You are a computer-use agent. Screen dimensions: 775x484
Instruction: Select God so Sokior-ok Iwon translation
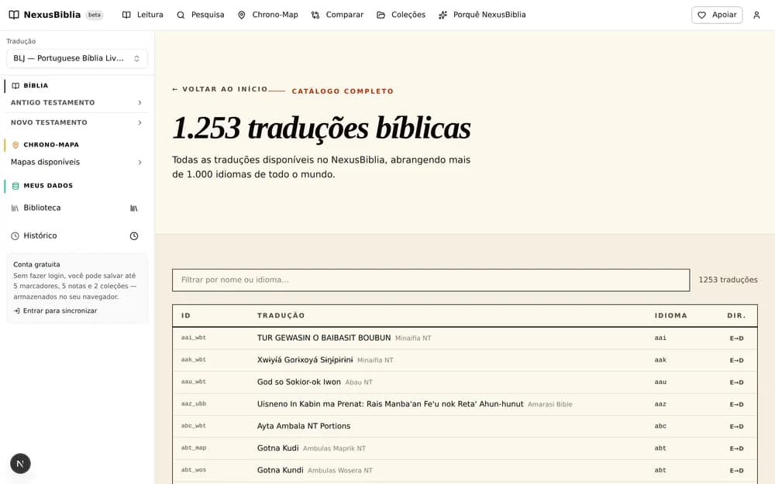click(298, 383)
